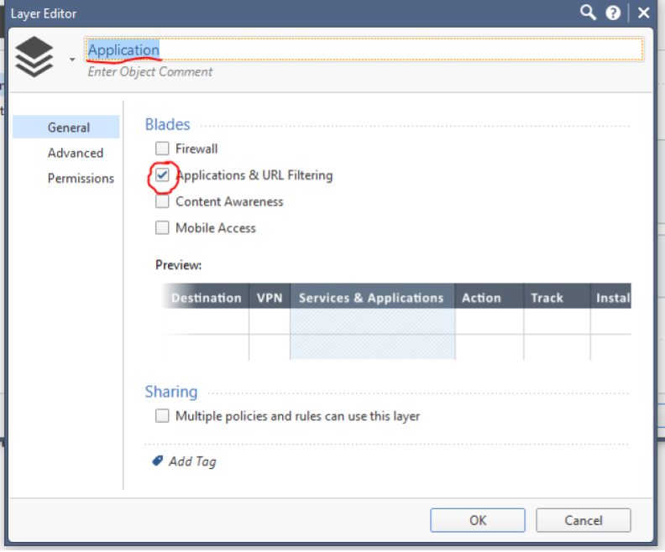
Task: Enable the Firewall blade checkbox
Action: [162, 148]
